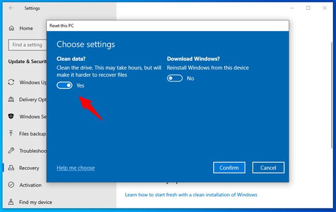336x212 pixels.
Task: Click the 'Download Windows?' label
Action: (193, 59)
